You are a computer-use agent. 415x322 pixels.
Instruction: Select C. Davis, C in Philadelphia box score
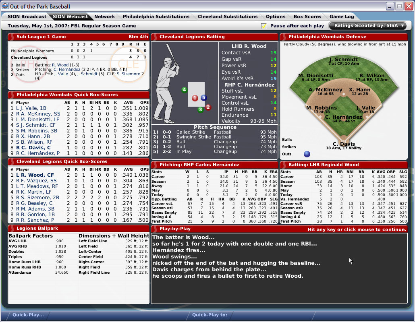pyautogui.click(x=33, y=148)
